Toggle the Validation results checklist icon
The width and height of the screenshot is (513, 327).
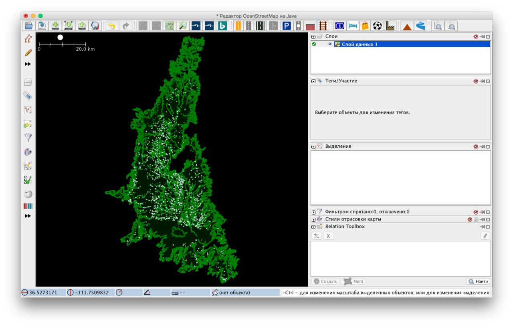[28, 180]
